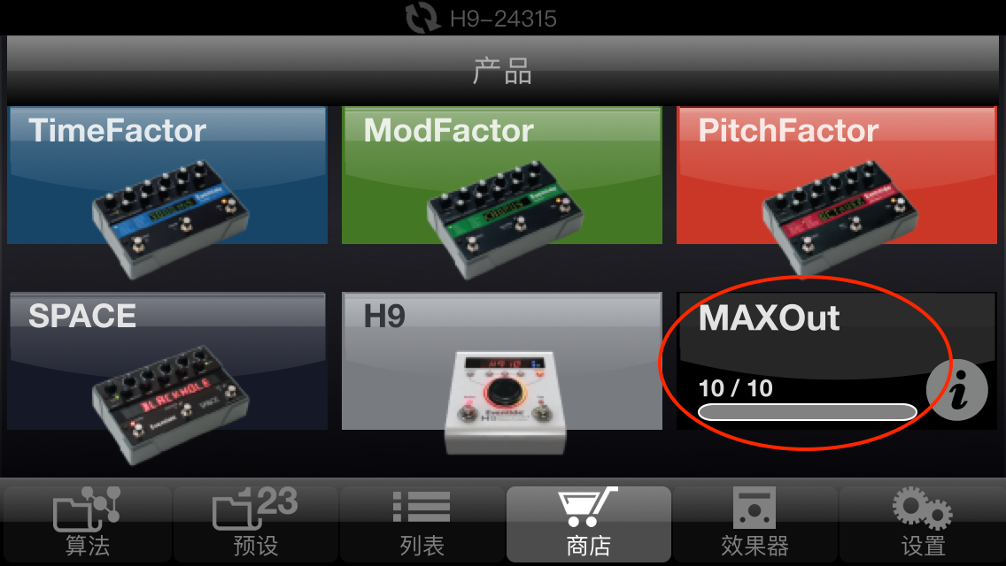1006x566 pixels.
Task: Open the PitchFactor product tile
Action: click(837, 175)
